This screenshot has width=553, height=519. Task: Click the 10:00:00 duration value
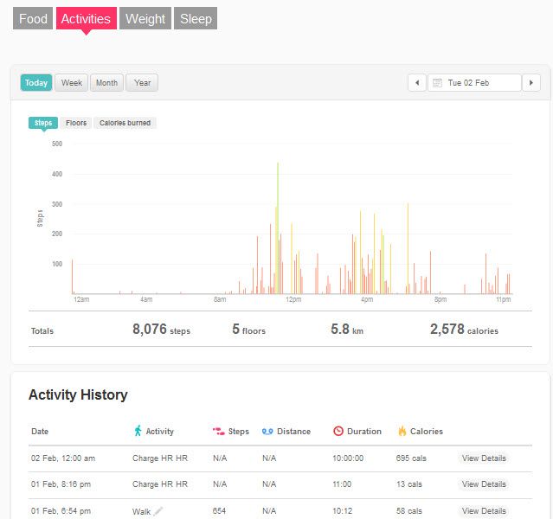[348, 458]
